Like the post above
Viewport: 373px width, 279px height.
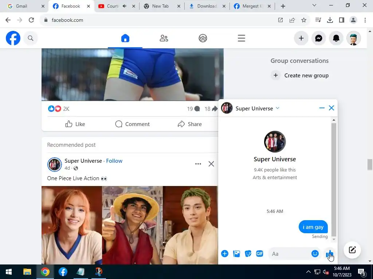pyautogui.click(x=75, y=124)
